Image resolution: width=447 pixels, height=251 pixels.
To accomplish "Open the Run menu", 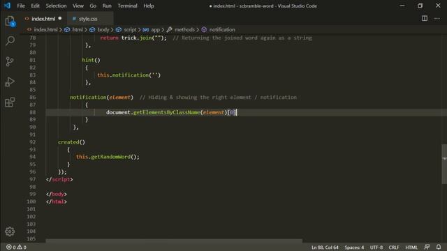I will 107,6.
